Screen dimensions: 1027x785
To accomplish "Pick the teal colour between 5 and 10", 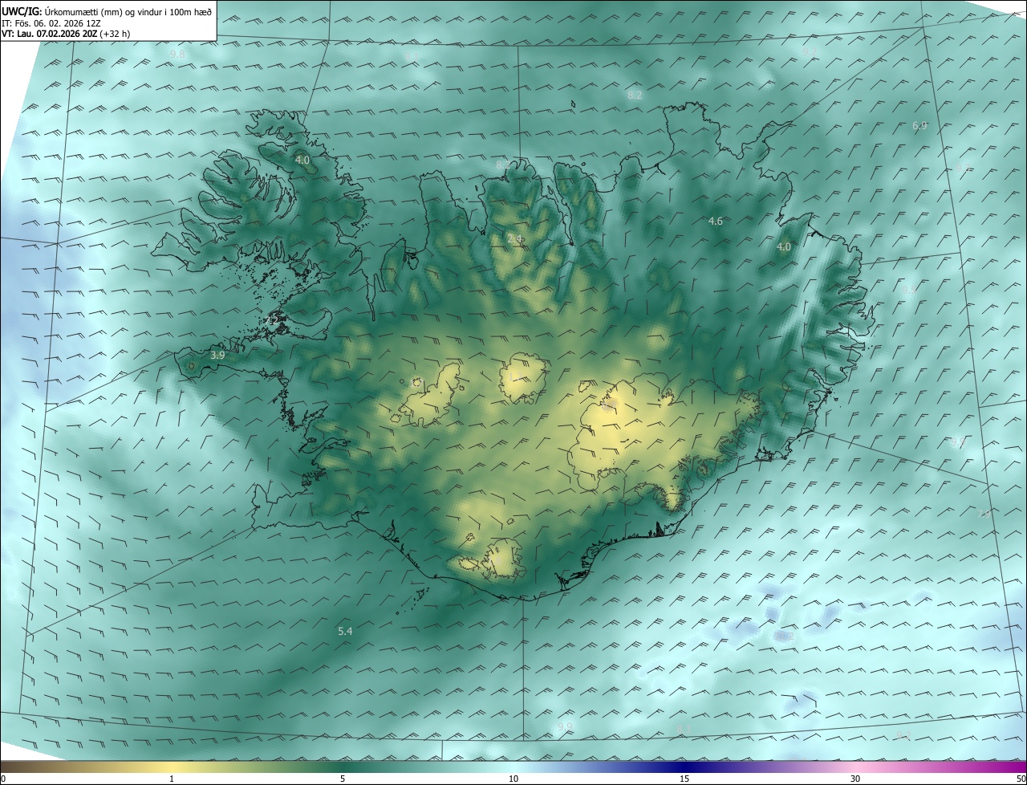I will [x=428, y=767].
